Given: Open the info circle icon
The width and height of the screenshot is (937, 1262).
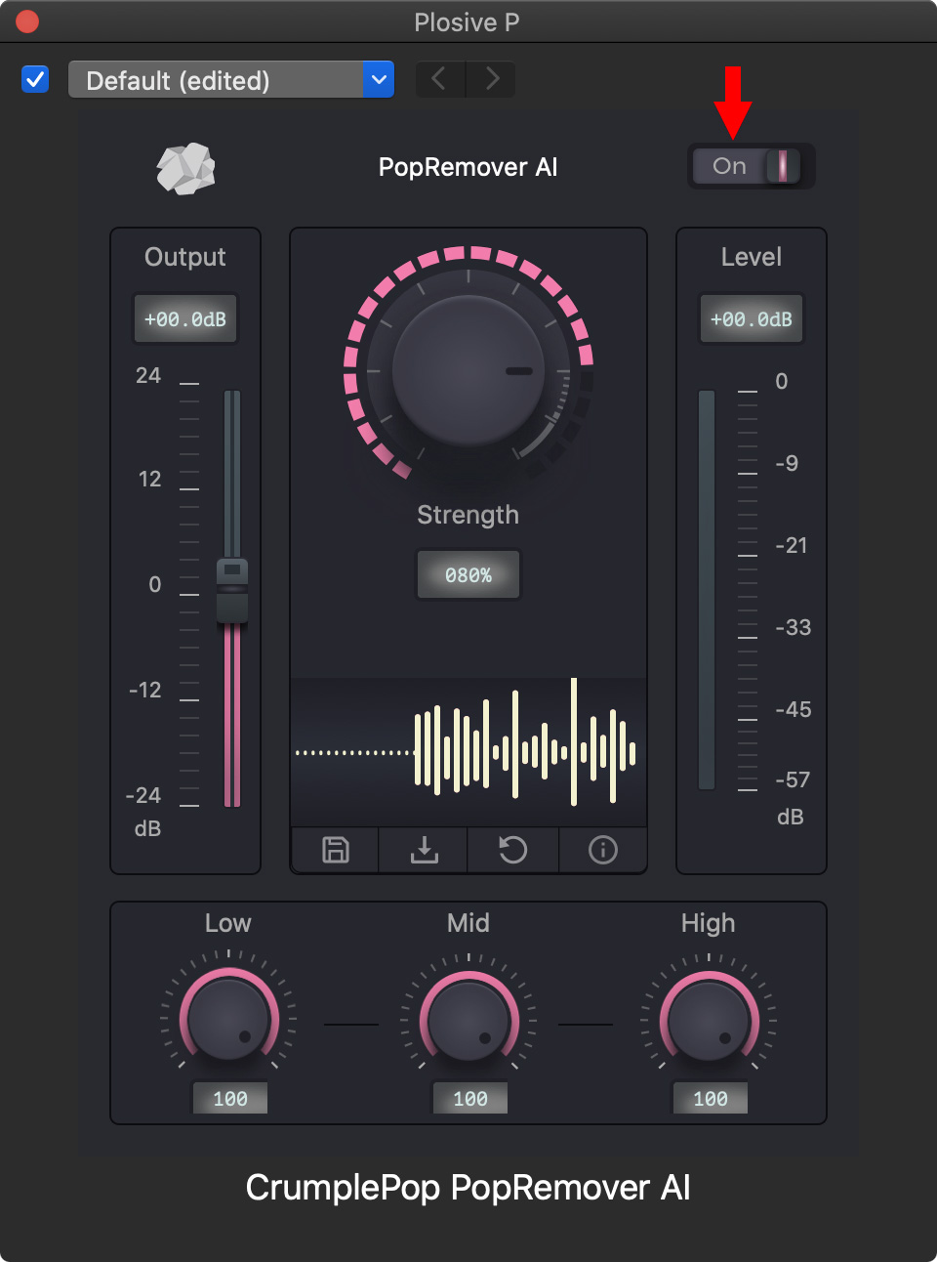Looking at the screenshot, I should click(x=603, y=850).
